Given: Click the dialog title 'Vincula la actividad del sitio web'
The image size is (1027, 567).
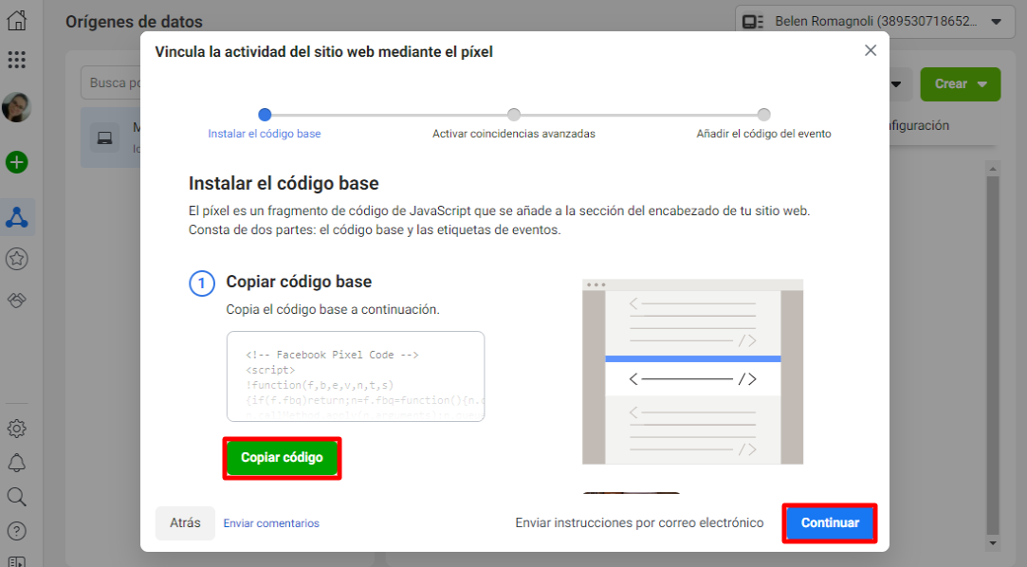Looking at the screenshot, I should click(x=323, y=52).
